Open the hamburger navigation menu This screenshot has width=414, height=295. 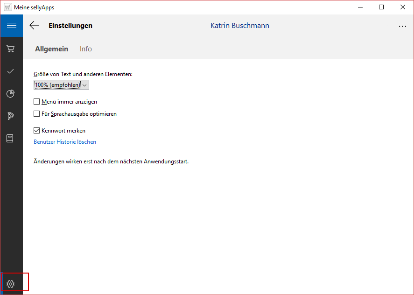coord(11,26)
